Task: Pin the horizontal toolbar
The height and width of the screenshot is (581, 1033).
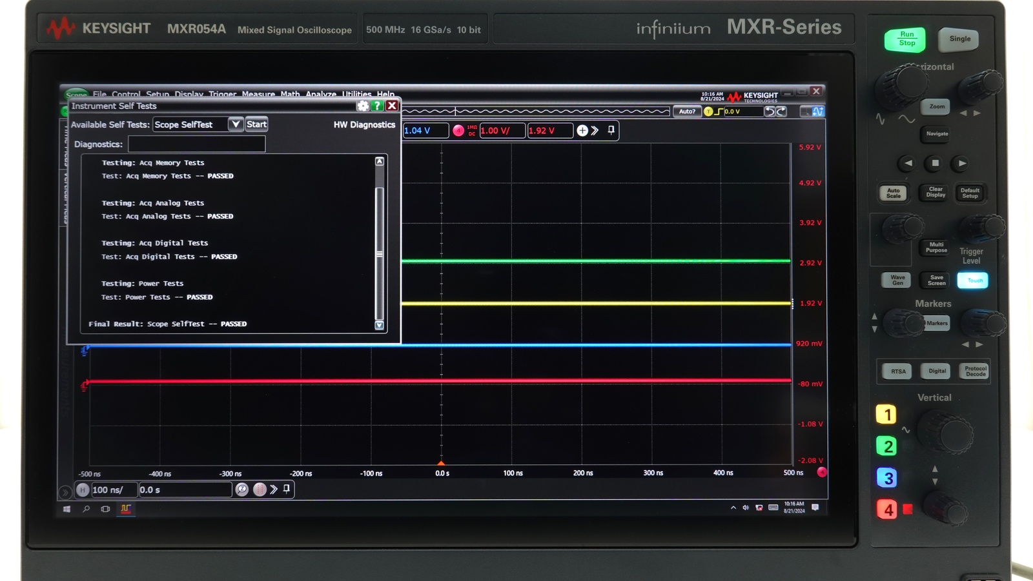Action: (x=287, y=489)
